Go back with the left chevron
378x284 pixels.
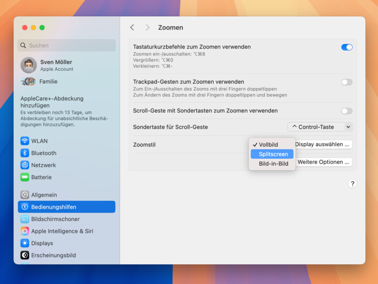132,28
